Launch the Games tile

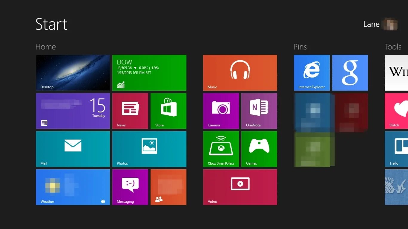click(x=259, y=149)
